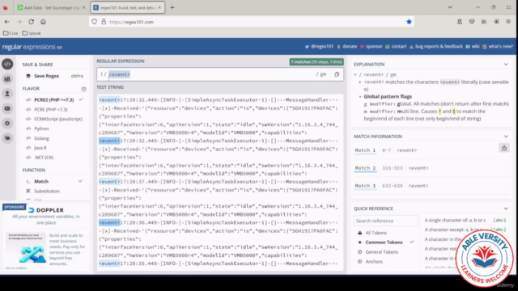Open the regex flags gm dropdown
This screenshot has width=518, height=291.
pyautogui.click(x=322, y=74)
